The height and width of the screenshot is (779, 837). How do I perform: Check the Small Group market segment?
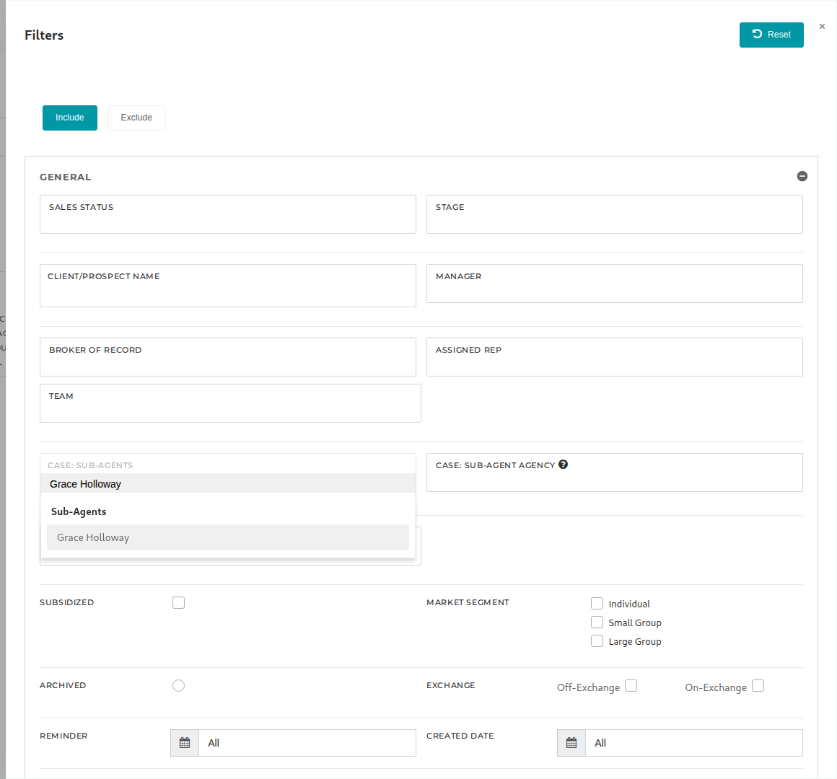597,622
